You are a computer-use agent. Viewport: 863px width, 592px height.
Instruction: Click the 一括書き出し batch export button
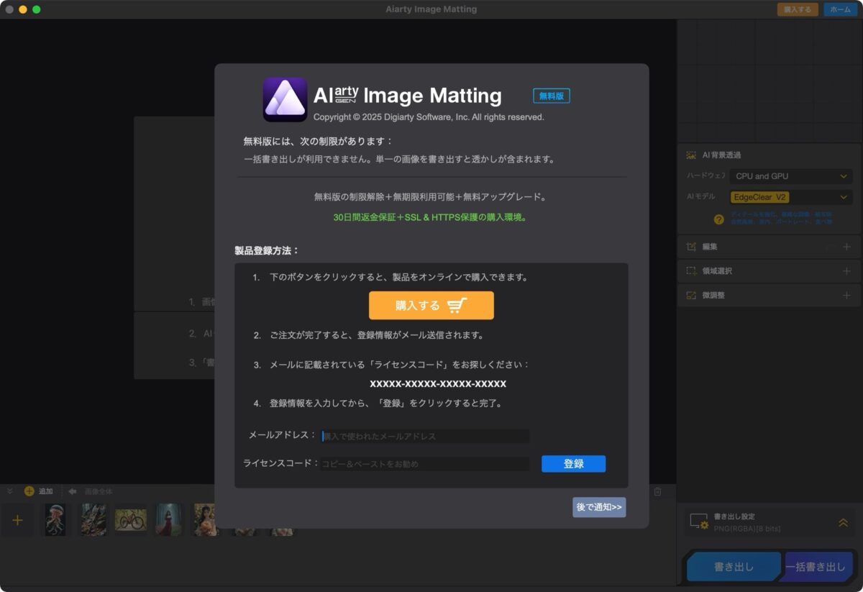[x=818, y=567]
